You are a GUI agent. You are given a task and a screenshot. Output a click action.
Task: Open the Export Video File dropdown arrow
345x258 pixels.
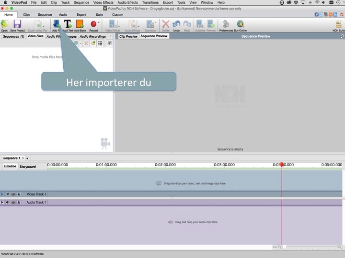point(43,27)
